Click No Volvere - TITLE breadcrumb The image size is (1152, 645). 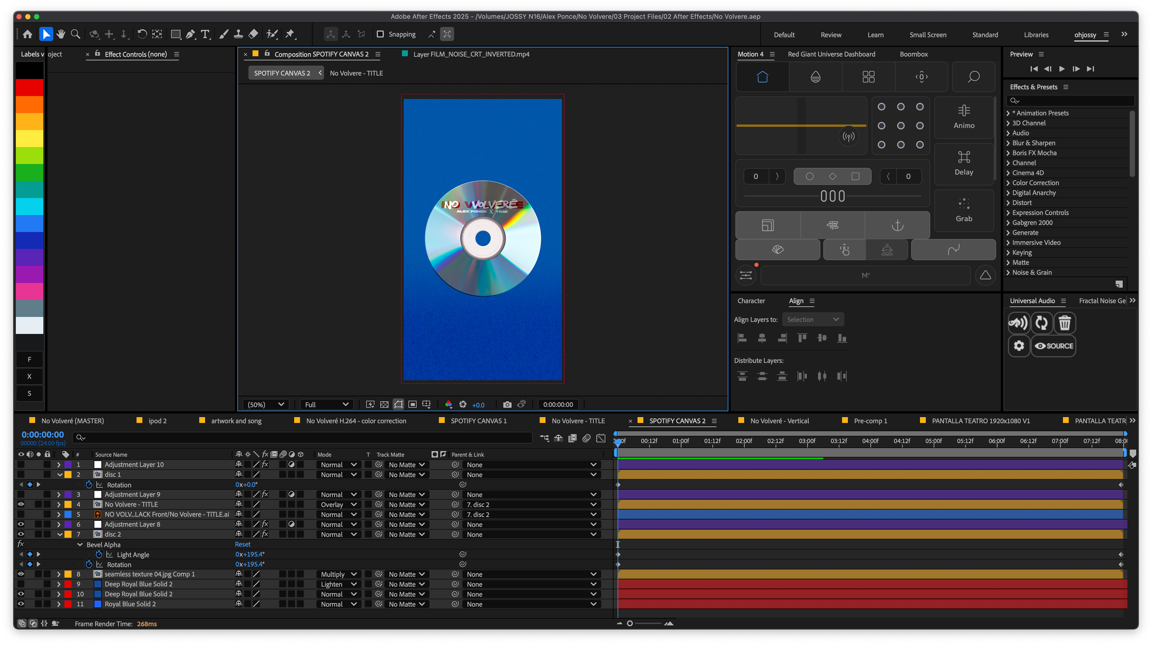[356, 73]
